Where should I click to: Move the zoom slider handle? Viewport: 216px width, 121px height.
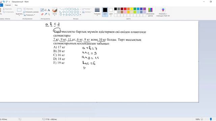tap(211, 119)
